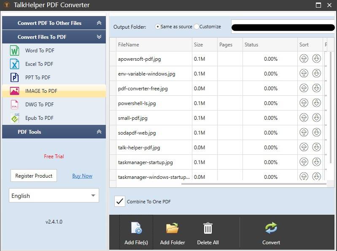Move taskmanager-startup.jpg up

click(304, 162)
